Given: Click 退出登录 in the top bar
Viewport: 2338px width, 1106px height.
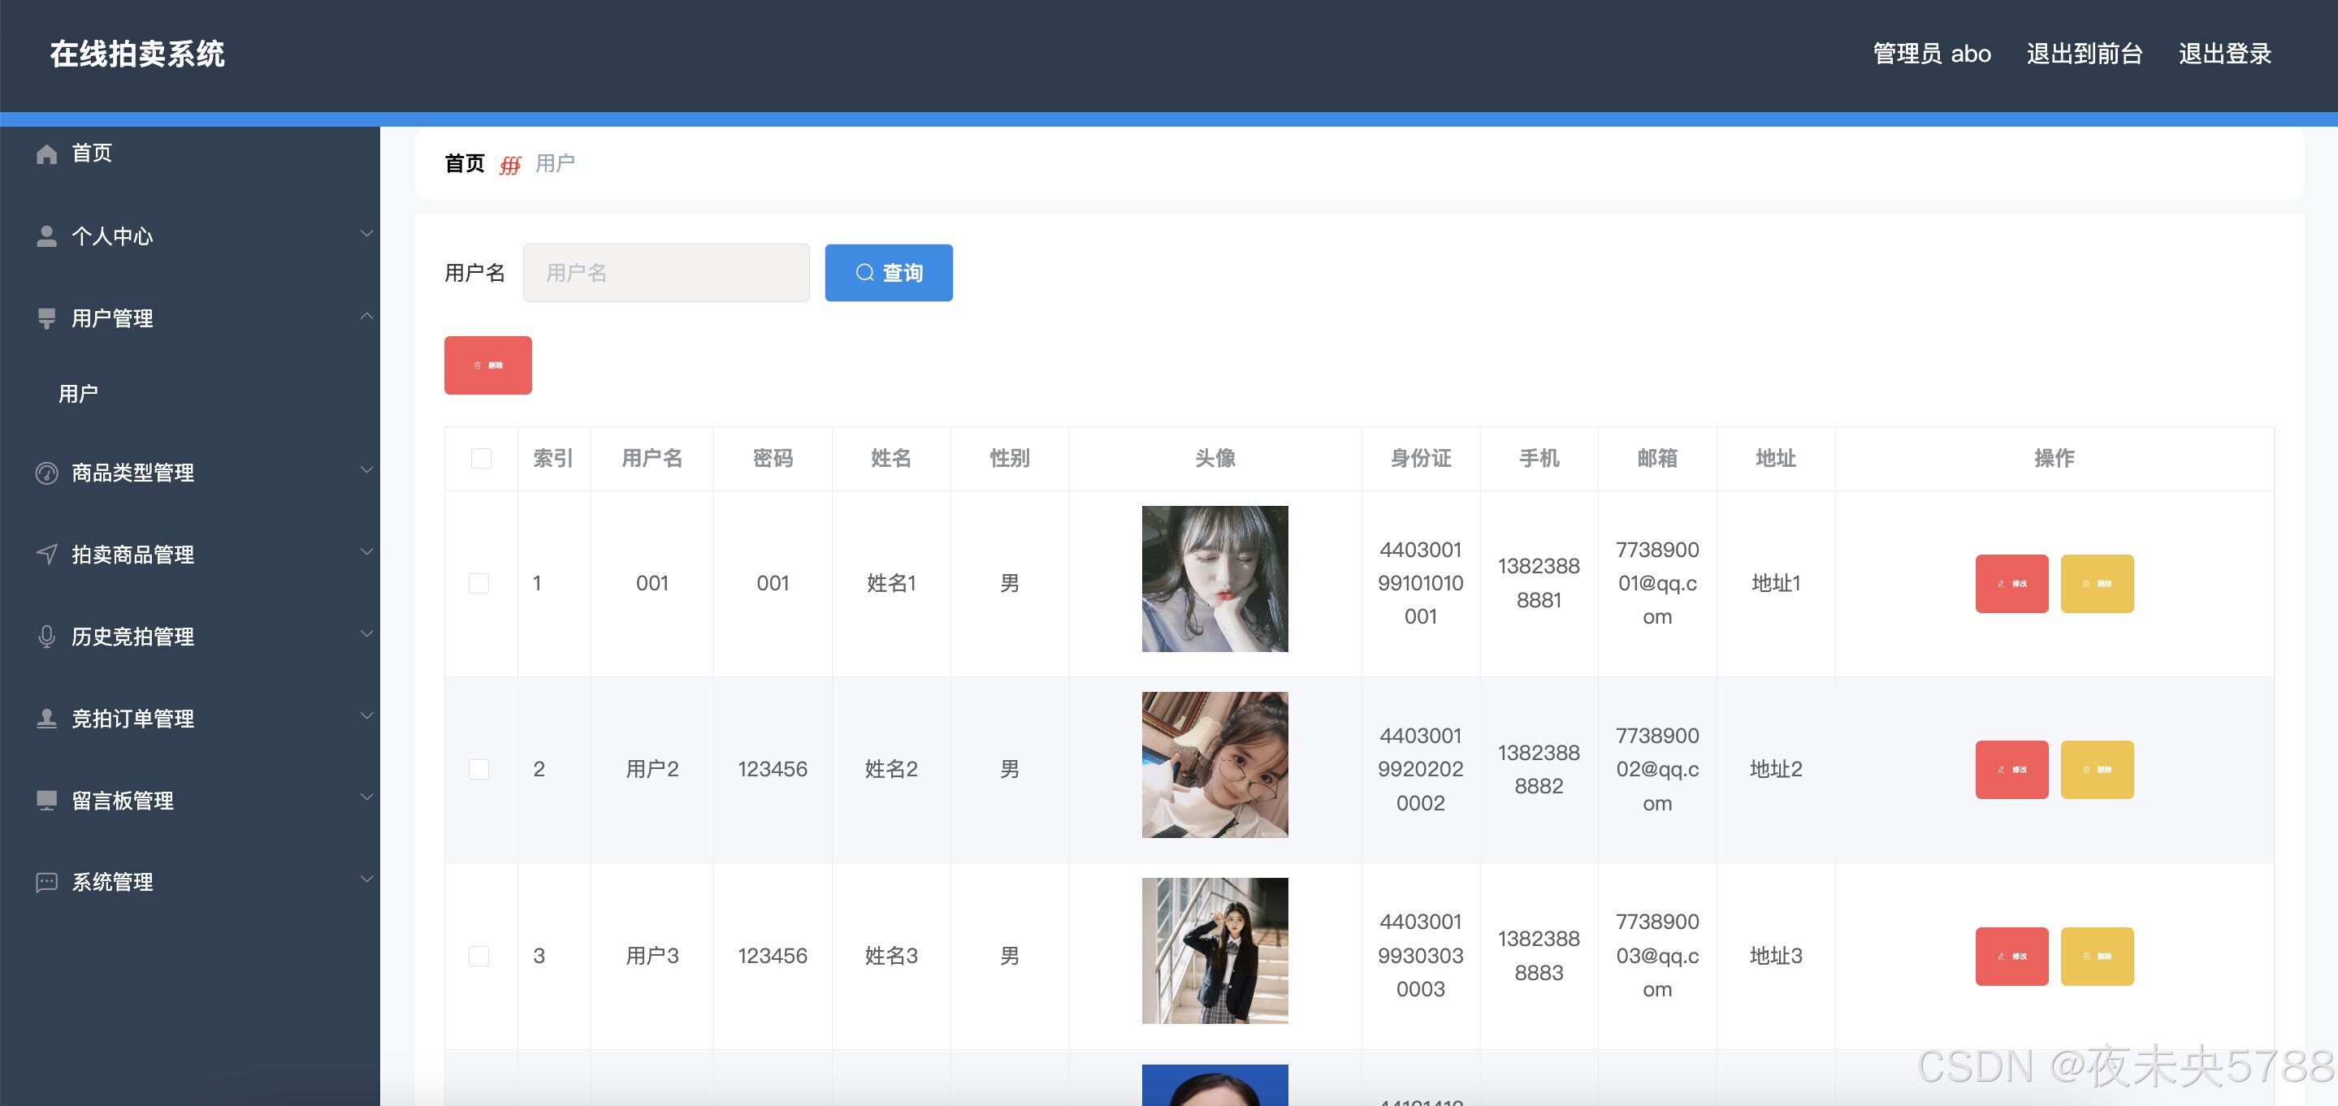Looking at the screenshot, I should 2224,54.
